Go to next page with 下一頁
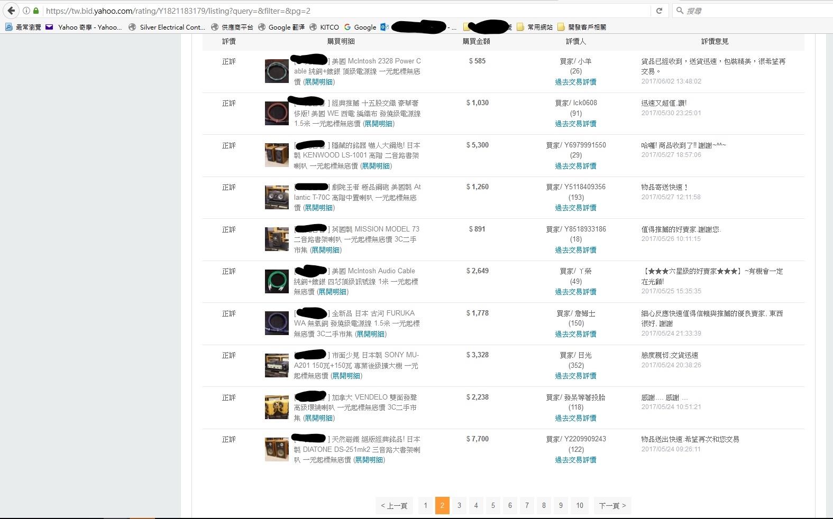Viewport: 833px width, 519px height. click(612, 506)
